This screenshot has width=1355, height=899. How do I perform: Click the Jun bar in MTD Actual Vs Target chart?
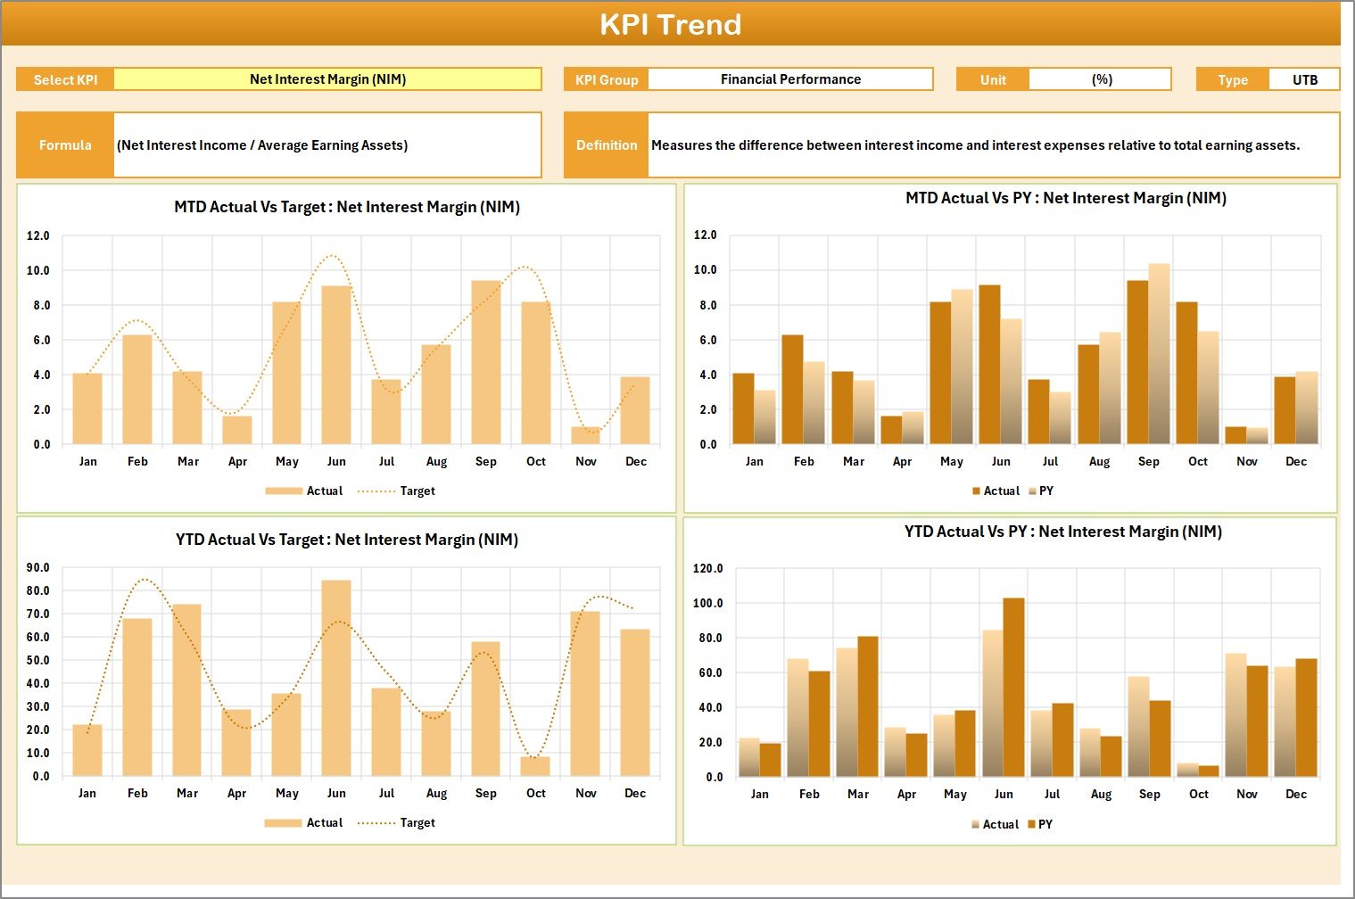point(336,366)
